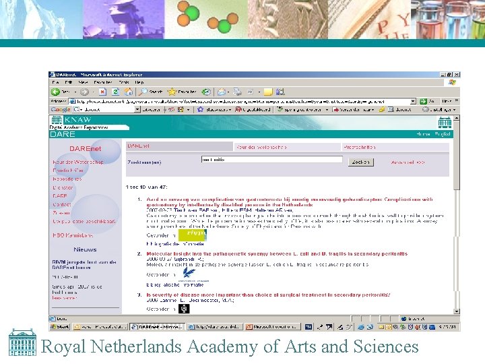
Task: Go to the Home page via the house icon
Action: click(129, 92)
